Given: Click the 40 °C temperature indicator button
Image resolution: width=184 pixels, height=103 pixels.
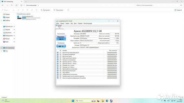Looking at the screenshot, I should (x=61, y=46).
